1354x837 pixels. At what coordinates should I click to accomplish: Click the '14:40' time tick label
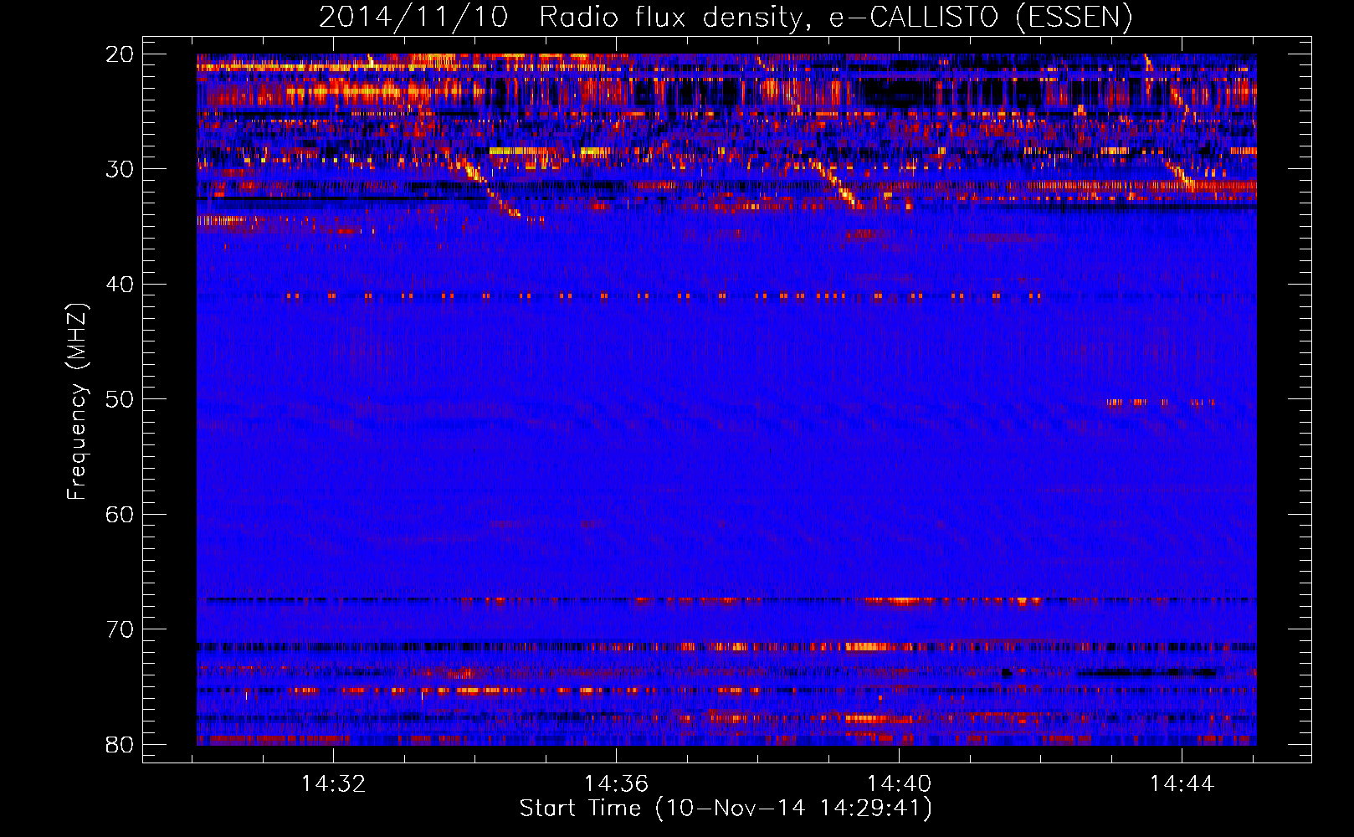point(899,784)
